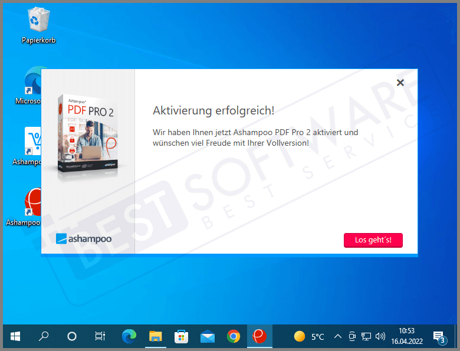The height and width of the screenshot is (351, 460).
Task: Open File Explorer from the taskbar
Action: pos(156,336)
